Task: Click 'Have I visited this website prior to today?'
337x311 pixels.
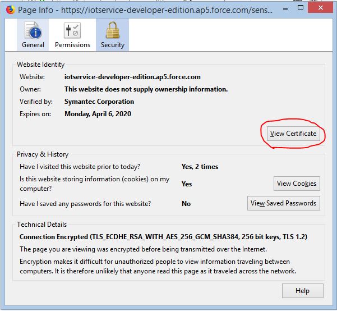Action: pos(80,167)
